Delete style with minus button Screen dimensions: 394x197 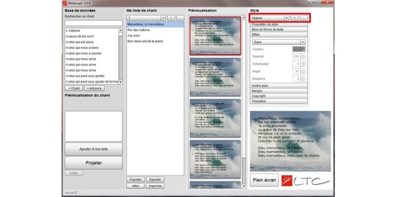[304, 18]
